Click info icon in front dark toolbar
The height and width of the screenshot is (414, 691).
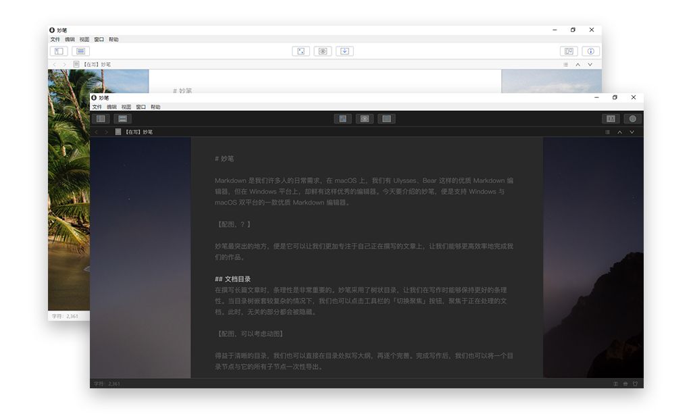pyautogui.click(x=632, y=118)
